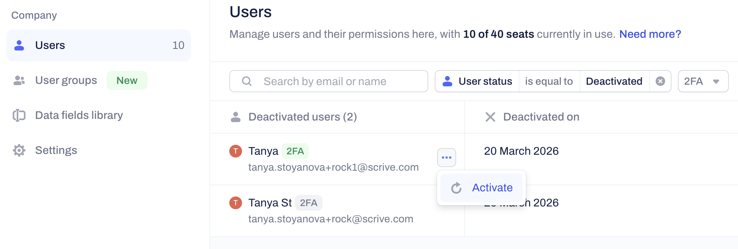
Task: Open User groups in the sidebar
Action: 66,80
